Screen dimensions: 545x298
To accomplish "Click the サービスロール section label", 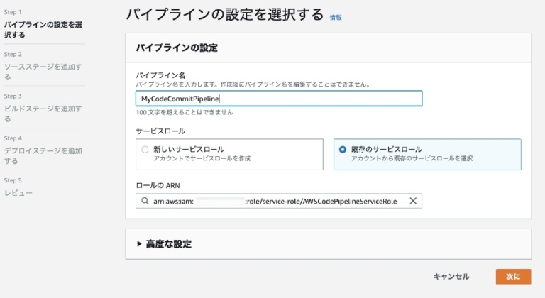I will pyautogui.click(x=160, y=131).
